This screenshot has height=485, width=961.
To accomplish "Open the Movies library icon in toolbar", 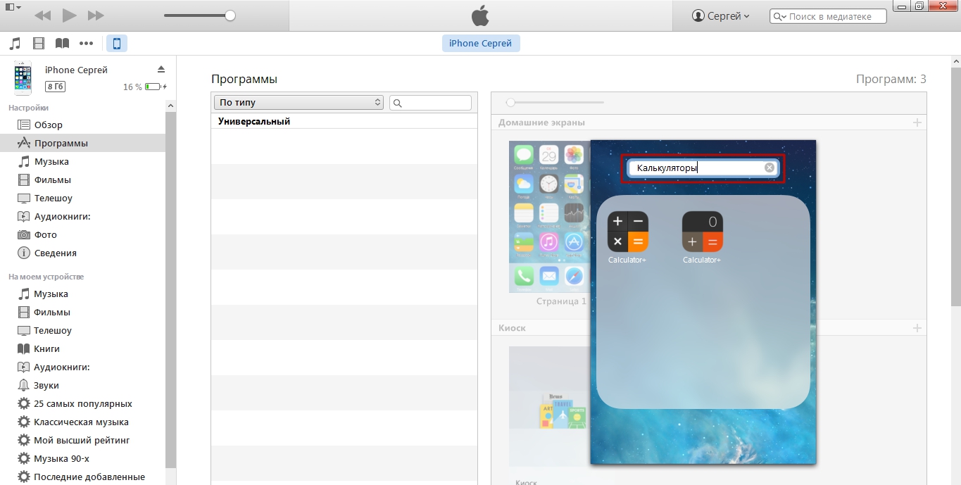I will click(x=39, y=44).
